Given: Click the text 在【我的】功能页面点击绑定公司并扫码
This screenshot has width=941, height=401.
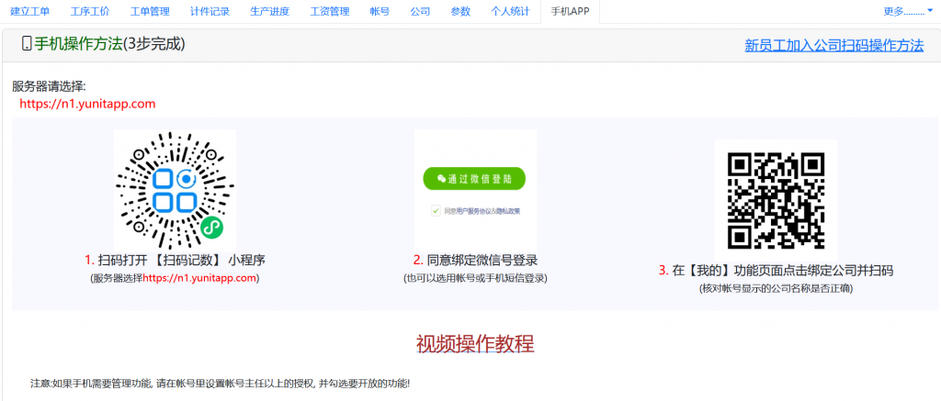Looking at the screenshot, I should tap(783, 271).
